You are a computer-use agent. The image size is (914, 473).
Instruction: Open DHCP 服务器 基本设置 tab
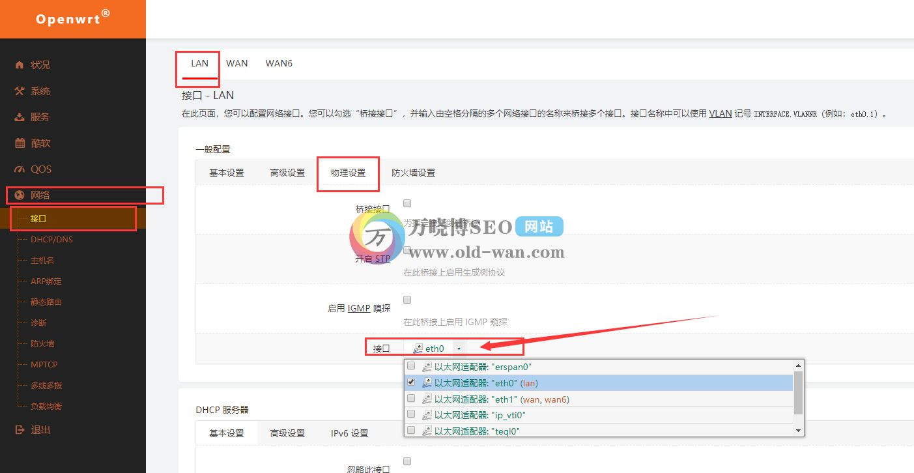[227, 433]
